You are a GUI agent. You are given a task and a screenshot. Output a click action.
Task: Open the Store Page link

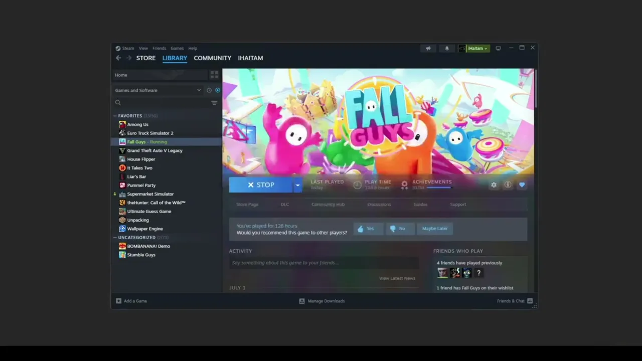[x=247, y=205]
